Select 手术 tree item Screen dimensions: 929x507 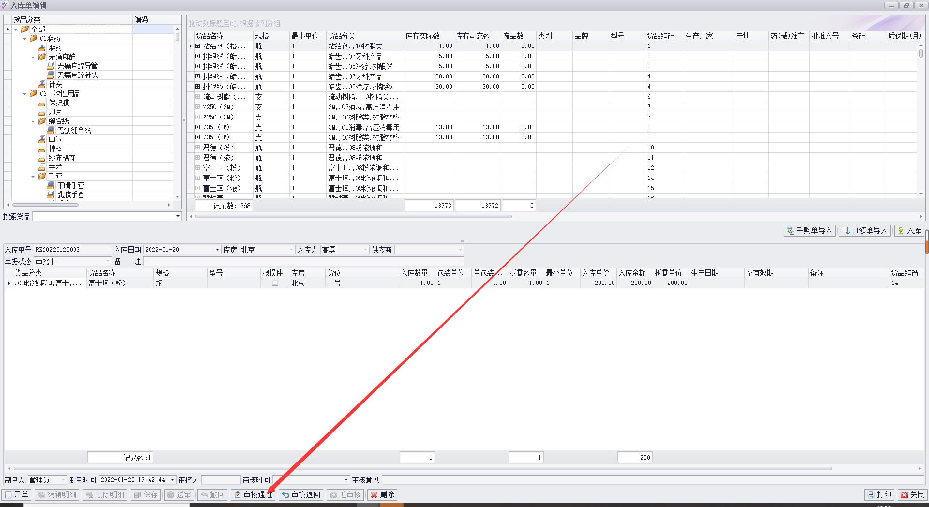(x=55, y=167)
